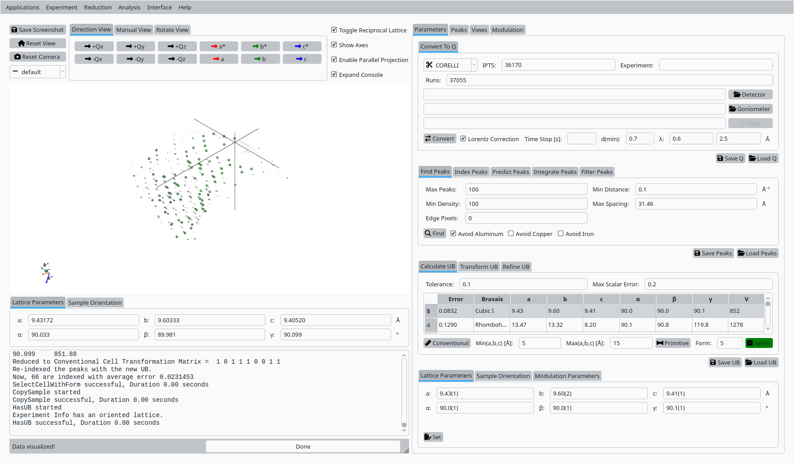Viewport: 794px width, 463px height.
Task: Load peaks from file
Action: tap(757, 253)
